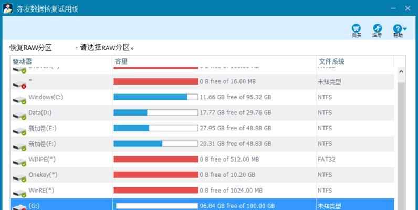The width and height of the screenshot is (418, 210).
Task: Click the help question mark icon
Action: tap(397, 28)
